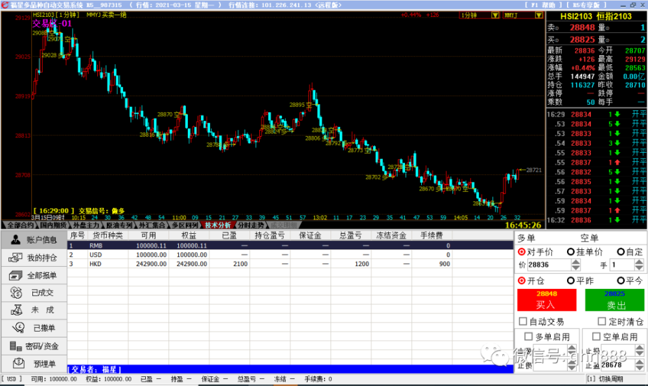Open 未成 pending orders icon

[17, 310]
